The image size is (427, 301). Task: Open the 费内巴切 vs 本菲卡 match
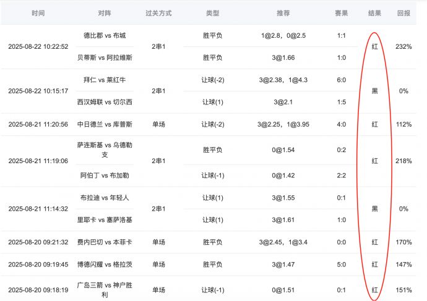pos(104,242)
